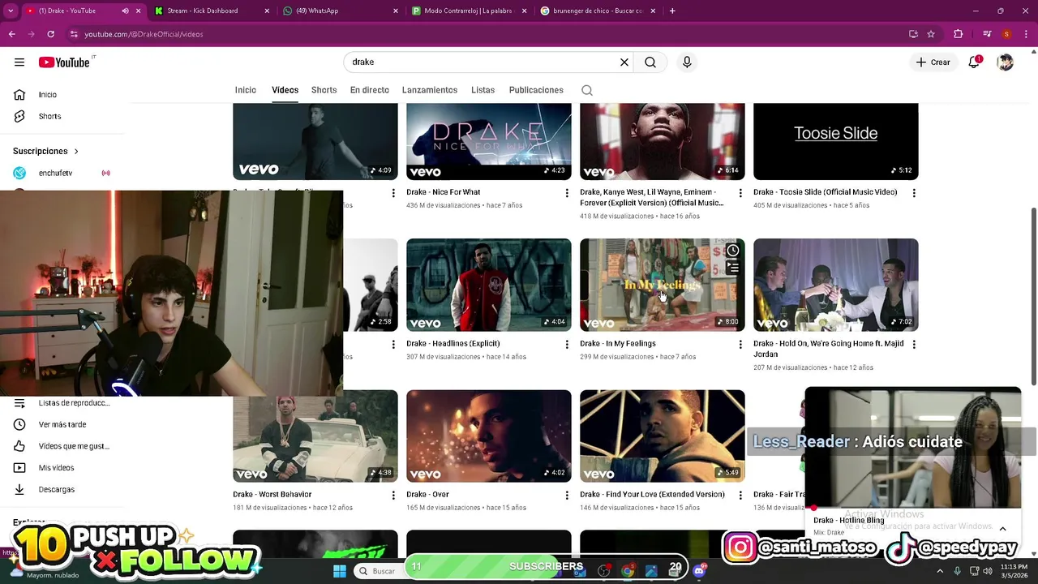This screenshot has height=584, width=1038.
Task: Open options menu for In My Feelings
Action: [740, 344]
